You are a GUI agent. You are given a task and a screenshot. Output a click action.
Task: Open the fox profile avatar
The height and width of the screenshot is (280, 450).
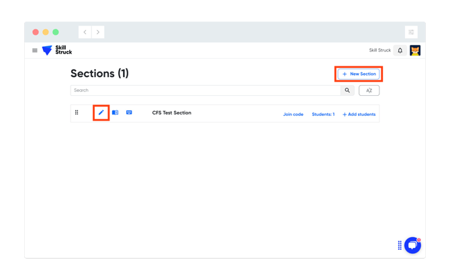[x=415, y=50]
